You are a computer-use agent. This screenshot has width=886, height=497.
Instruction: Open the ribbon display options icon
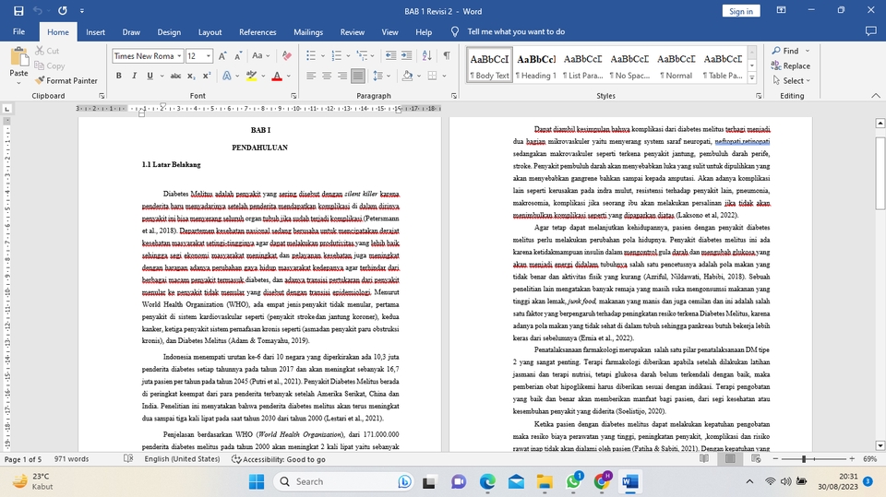point(782,10)
